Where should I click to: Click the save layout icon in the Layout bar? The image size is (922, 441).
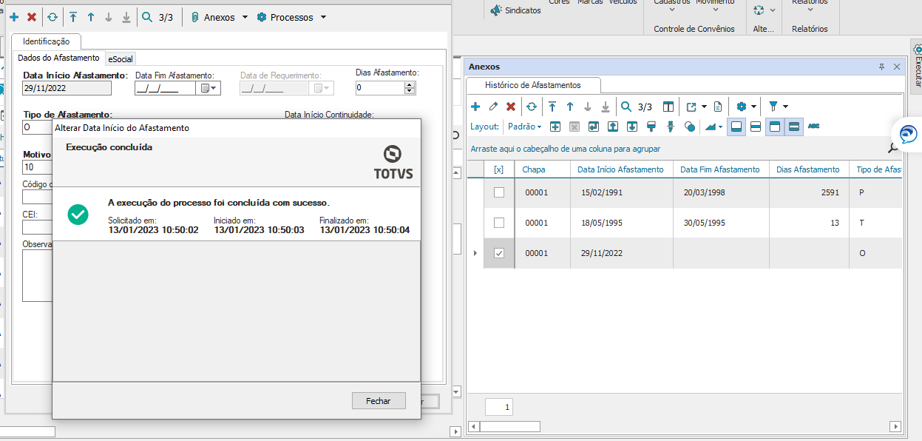pos(593,127)
